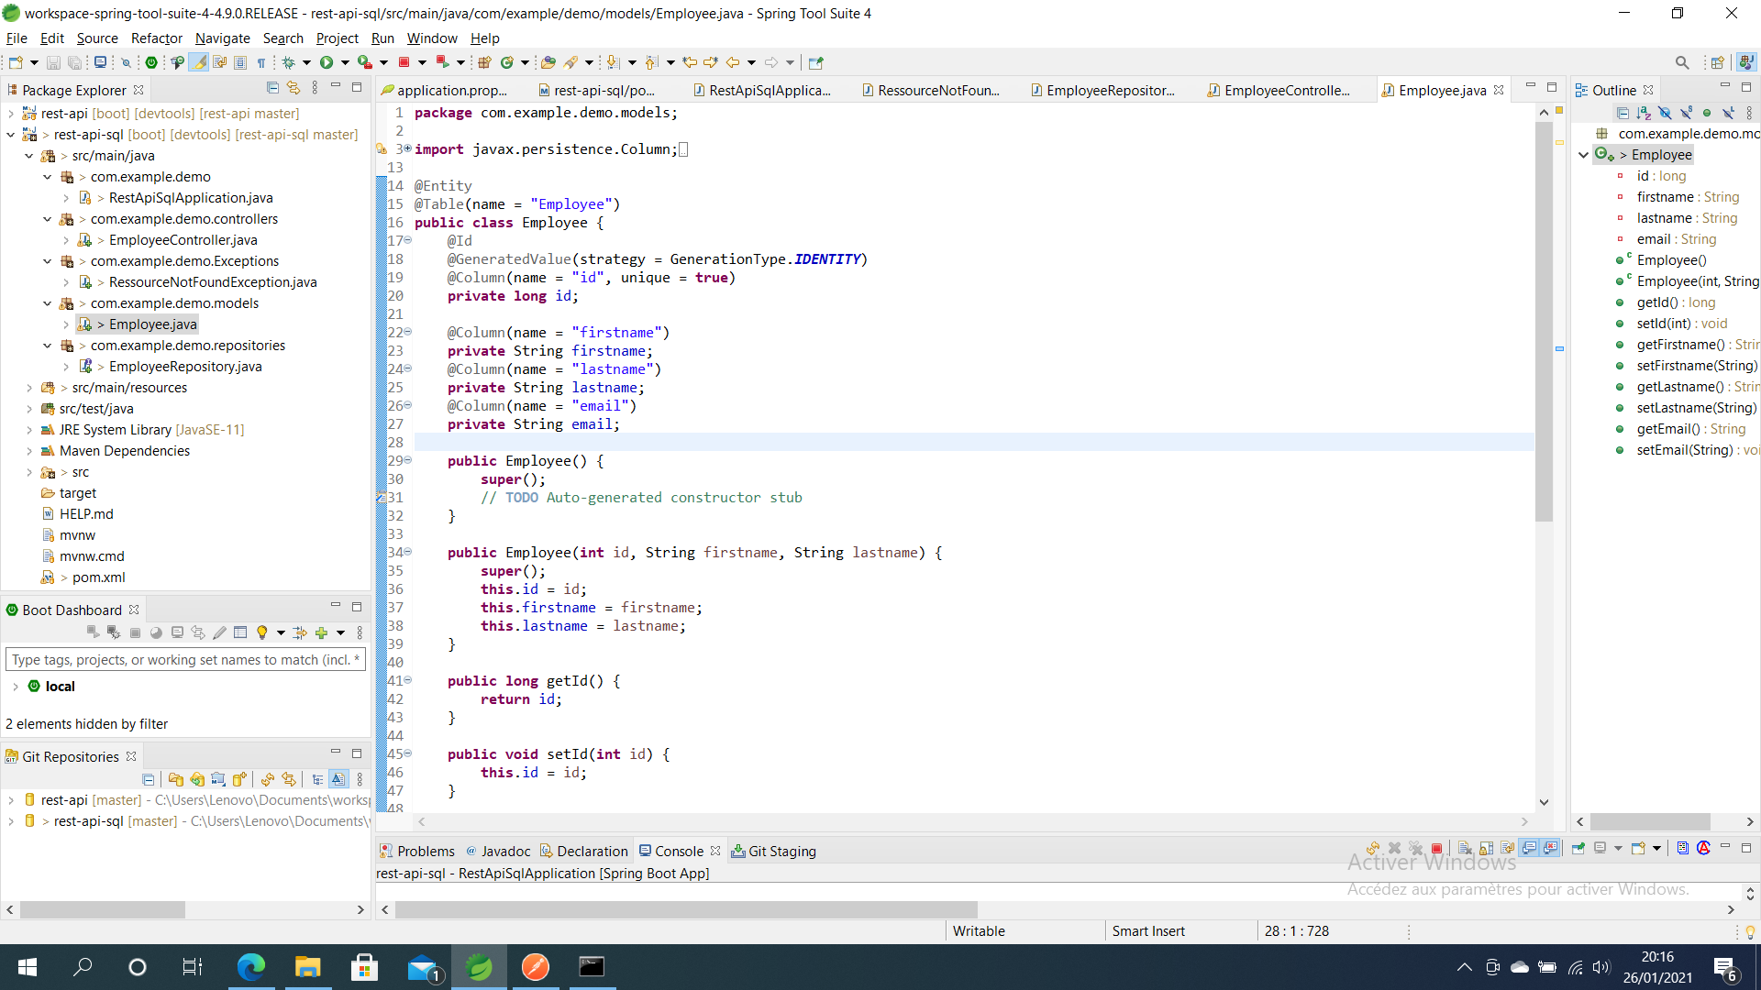Click the Boot Dashboard power icon in main toolbar
The image size is (1761, 990).
(x=151, y=62)
